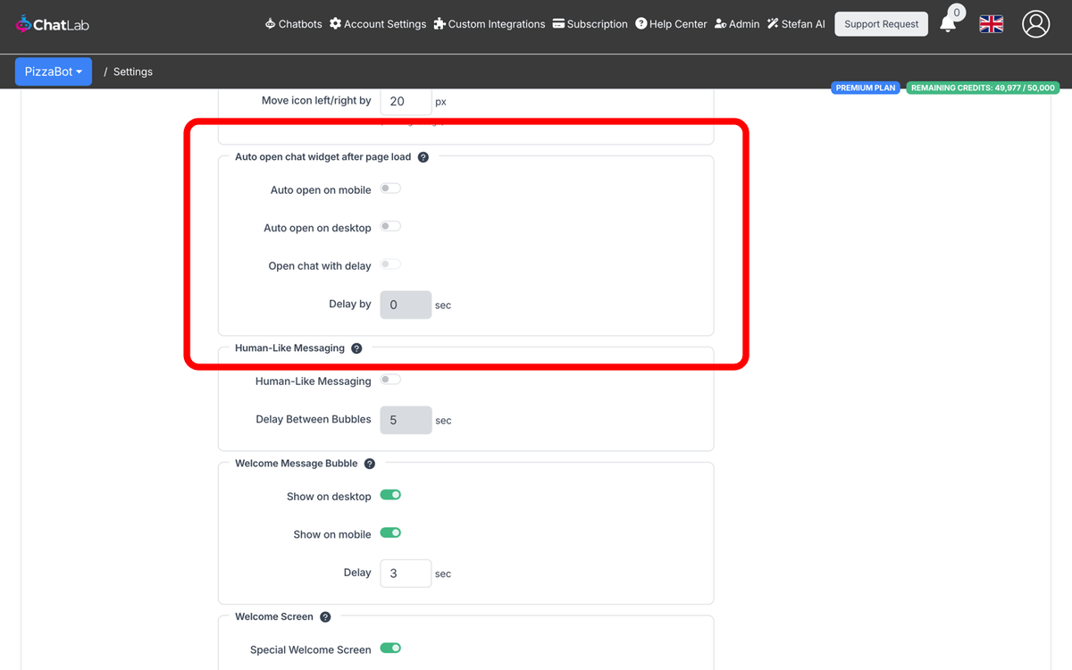Click Settings breadcrumb
The width and height of the screenshot is (1072, 670).
pyautogui.click(x=133, y=71)
